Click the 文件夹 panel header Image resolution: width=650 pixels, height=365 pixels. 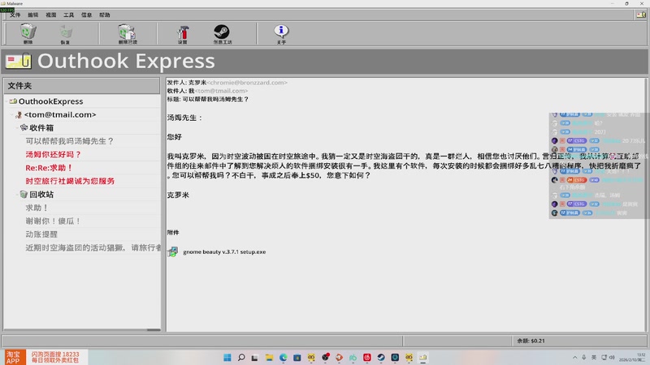tap(82, 86)
